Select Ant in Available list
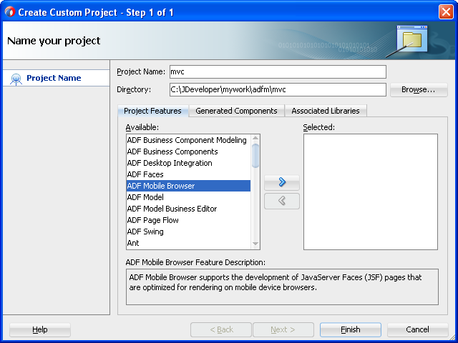 [x=188, y=243]
